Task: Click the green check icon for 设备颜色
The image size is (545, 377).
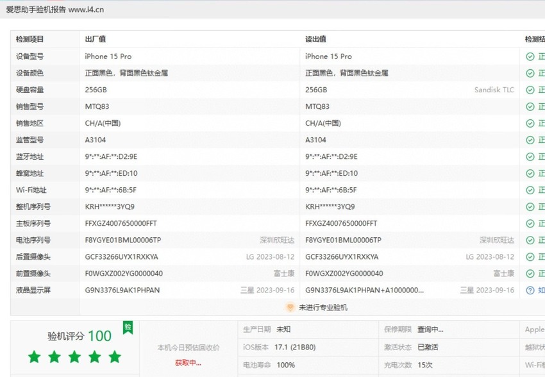Action: tap(530, 73)
